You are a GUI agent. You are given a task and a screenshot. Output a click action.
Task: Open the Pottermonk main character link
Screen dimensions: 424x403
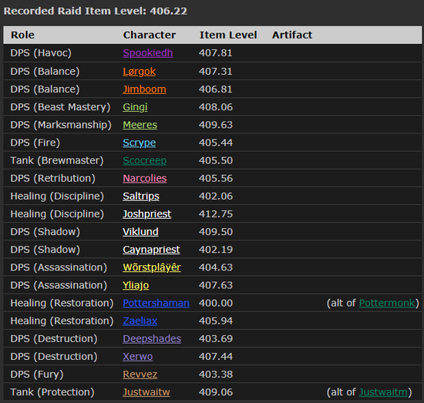point(387,304)
